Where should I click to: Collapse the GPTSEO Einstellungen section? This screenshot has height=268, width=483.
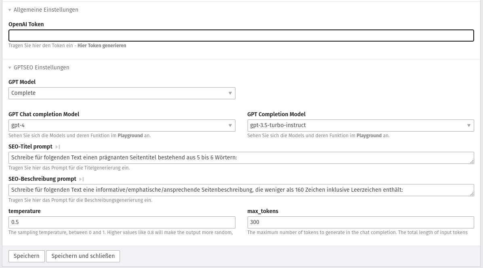(x=39, y=67)
